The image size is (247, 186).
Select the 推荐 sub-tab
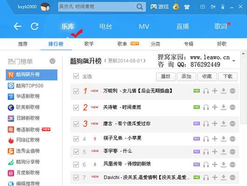coord(23,44)
